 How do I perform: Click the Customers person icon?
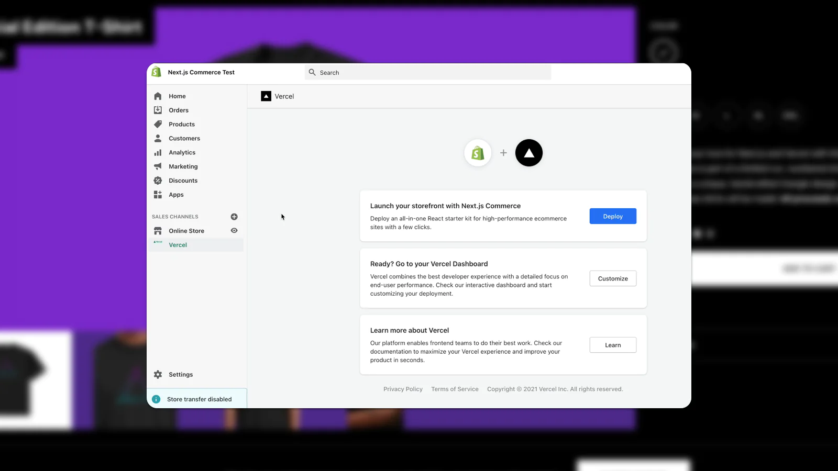tap(158, 139)
